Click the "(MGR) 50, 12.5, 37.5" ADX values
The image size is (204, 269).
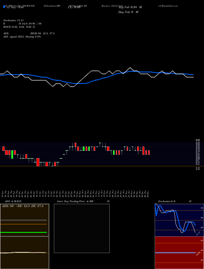(x=42, y=33)
